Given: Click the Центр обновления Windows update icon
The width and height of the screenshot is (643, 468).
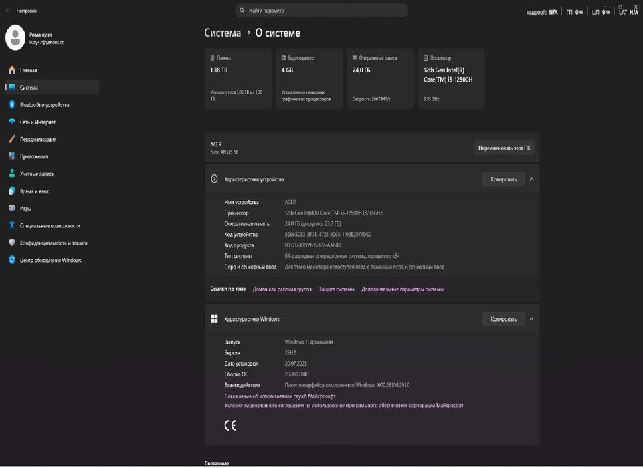Looking at the screenshot, I should tap(12, 260).
